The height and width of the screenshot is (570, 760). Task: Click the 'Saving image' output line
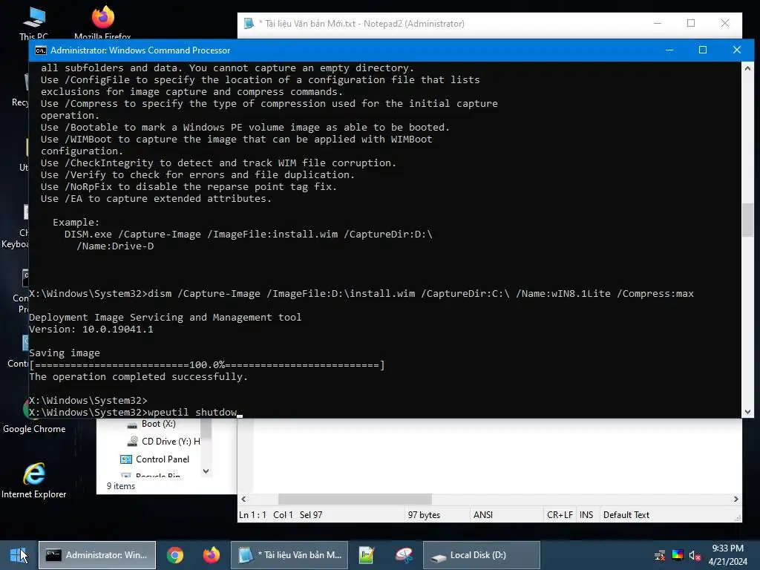[x=65, y=353]
